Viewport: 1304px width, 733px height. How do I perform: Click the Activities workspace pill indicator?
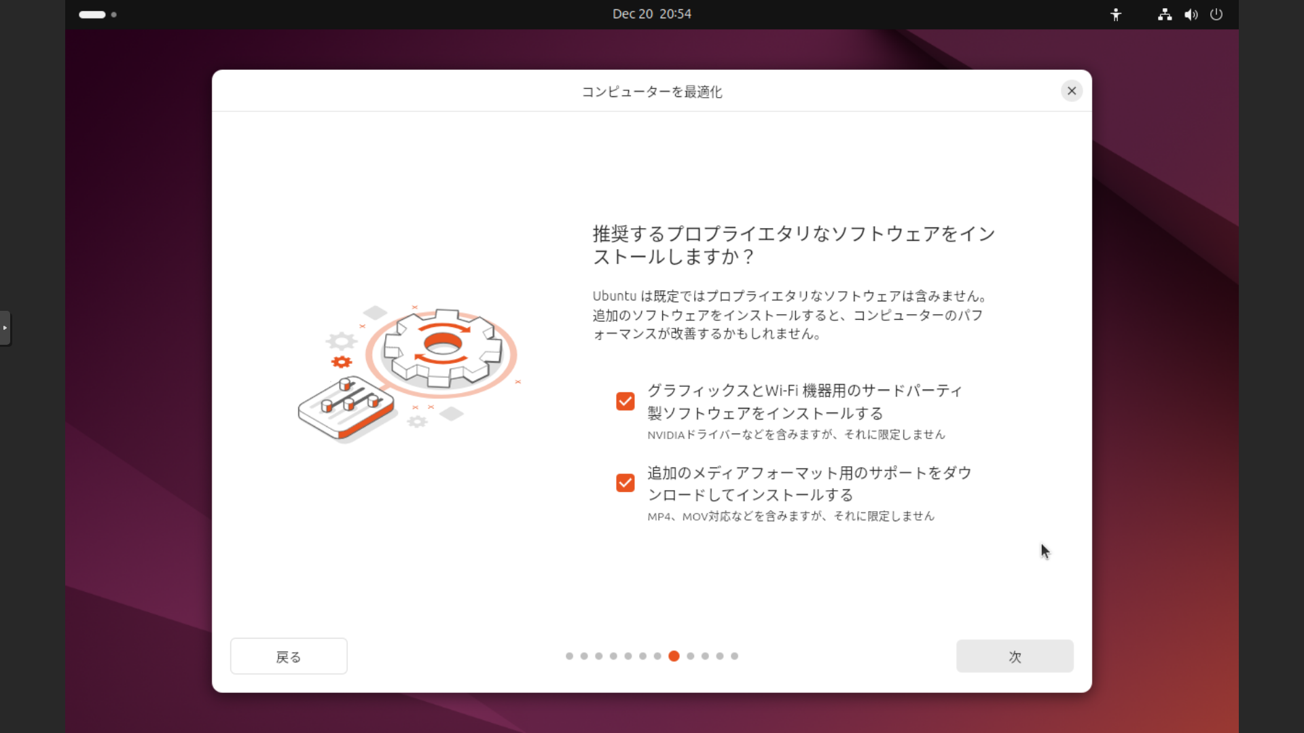[92, 14]
